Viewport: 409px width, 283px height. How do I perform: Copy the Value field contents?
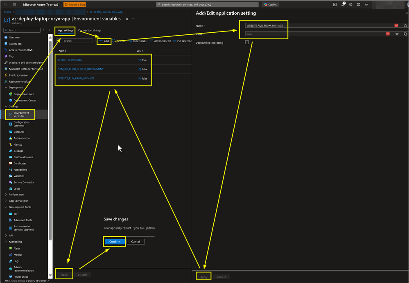tap(405, 34)
